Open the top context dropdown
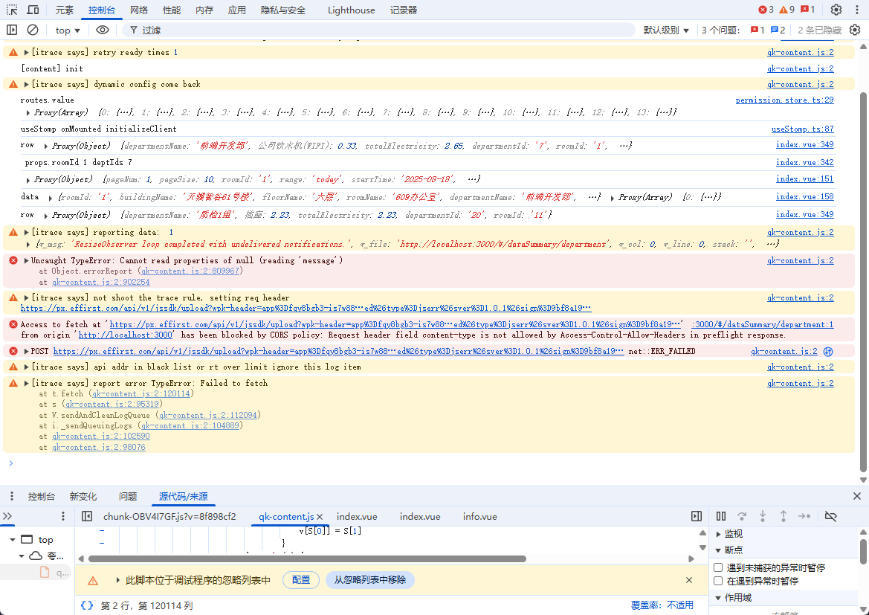This screenshot has width=869, height=615. coord(68,30)
